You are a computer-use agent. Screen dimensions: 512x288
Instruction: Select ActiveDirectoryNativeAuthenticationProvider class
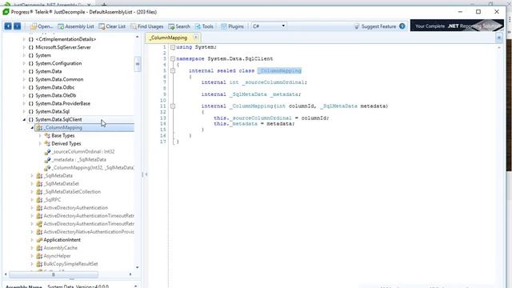(89, 232)
